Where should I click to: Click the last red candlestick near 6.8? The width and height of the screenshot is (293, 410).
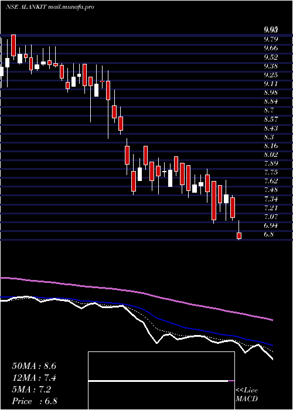pyautogui.click(x=239, y=235)
